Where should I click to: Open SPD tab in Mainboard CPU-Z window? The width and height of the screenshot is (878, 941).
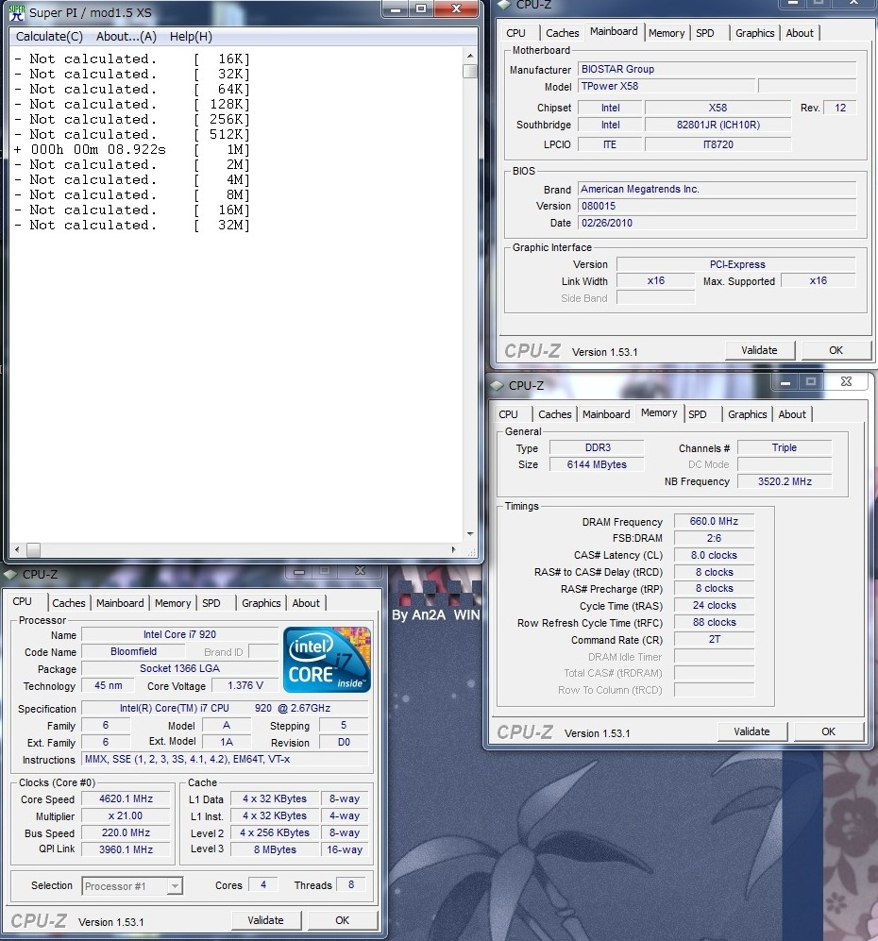705,33
